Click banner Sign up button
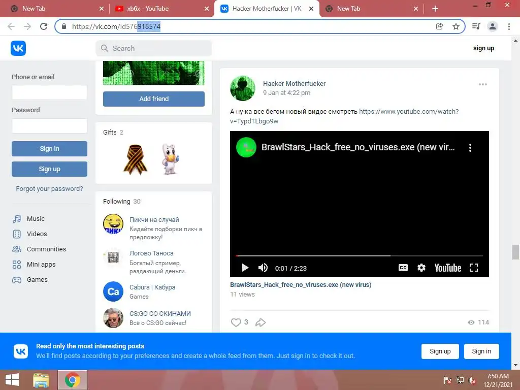Screen dimensions: 520x390 (x=440, y=351)
